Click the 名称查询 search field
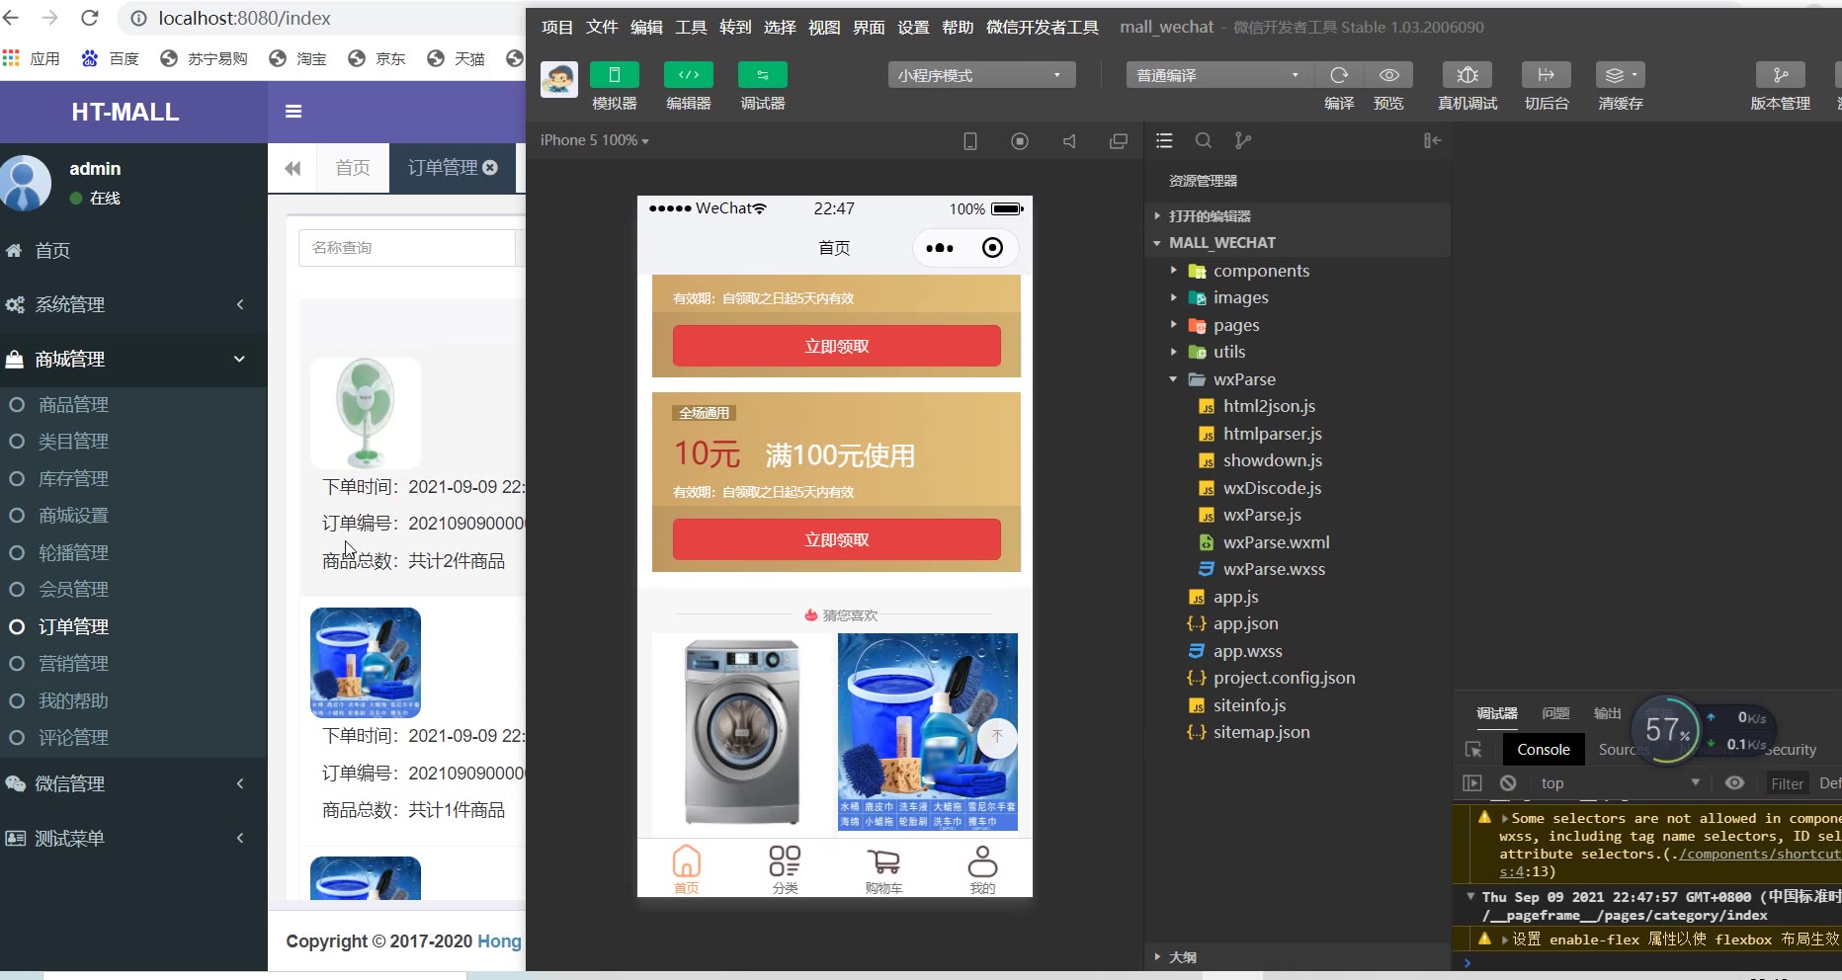1842x980 pixels. point(407,248)
